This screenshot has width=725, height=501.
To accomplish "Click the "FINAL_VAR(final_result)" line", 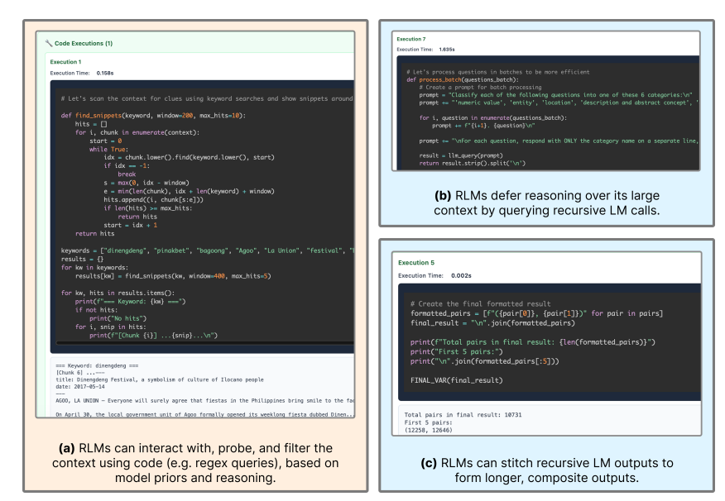I will pos(456,380).
